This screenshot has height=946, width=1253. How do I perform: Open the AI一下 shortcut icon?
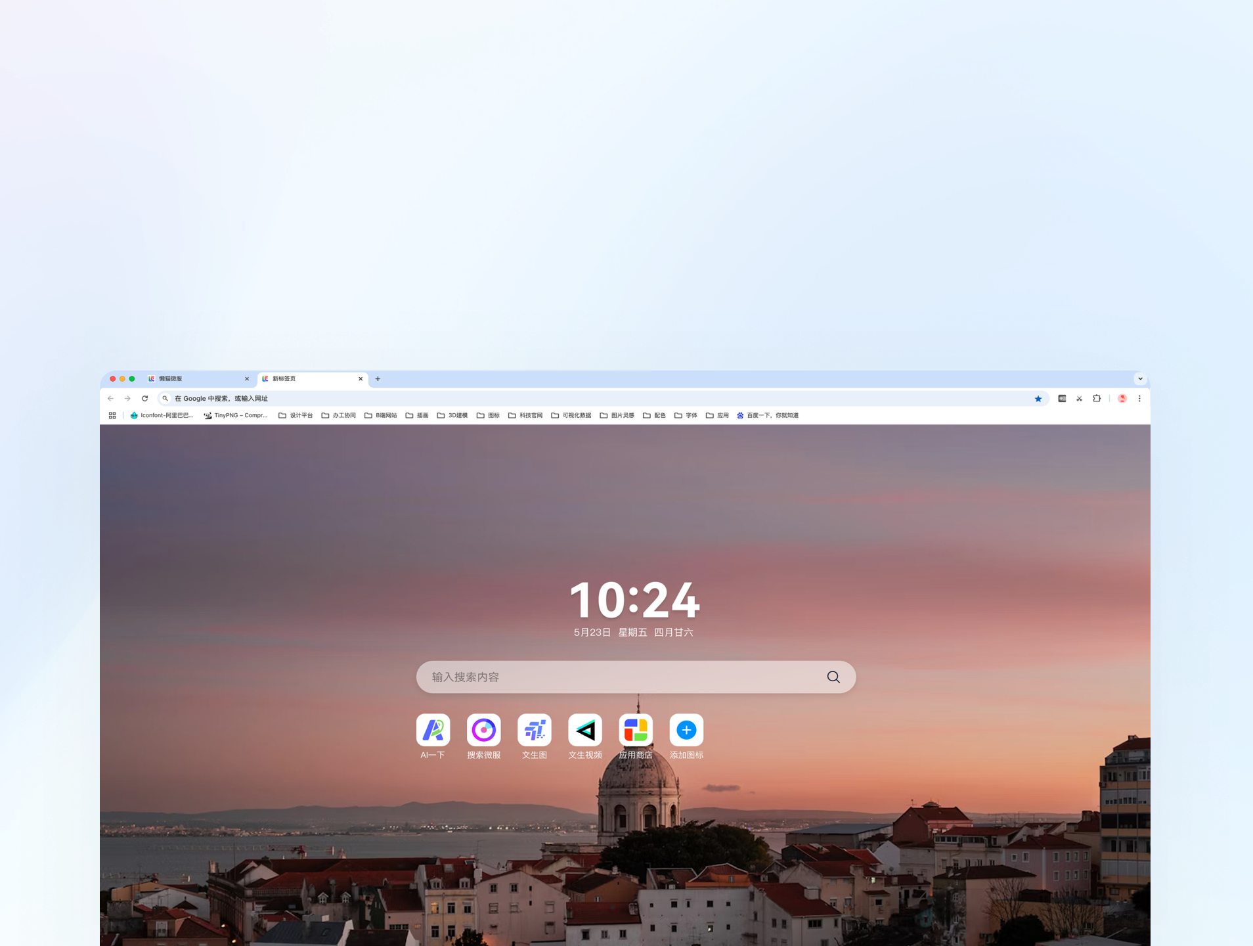[x=433, y=730]
